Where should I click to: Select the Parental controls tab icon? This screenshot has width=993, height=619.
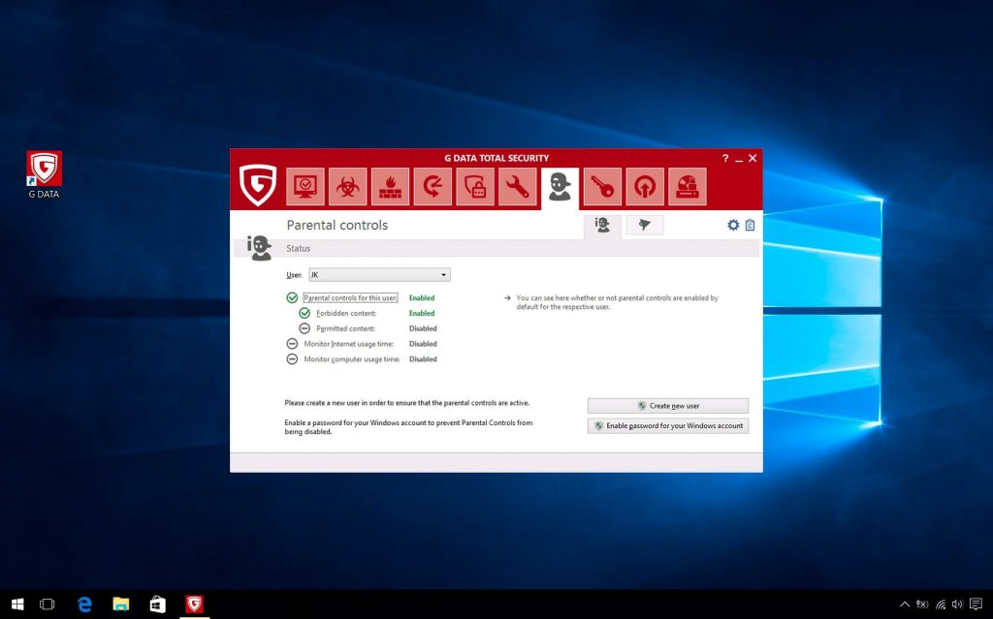(560, 187)
